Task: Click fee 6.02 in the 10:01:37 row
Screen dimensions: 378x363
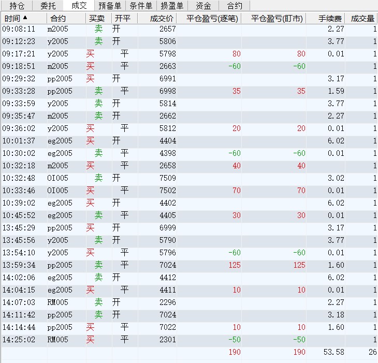Action: [336, 141]
